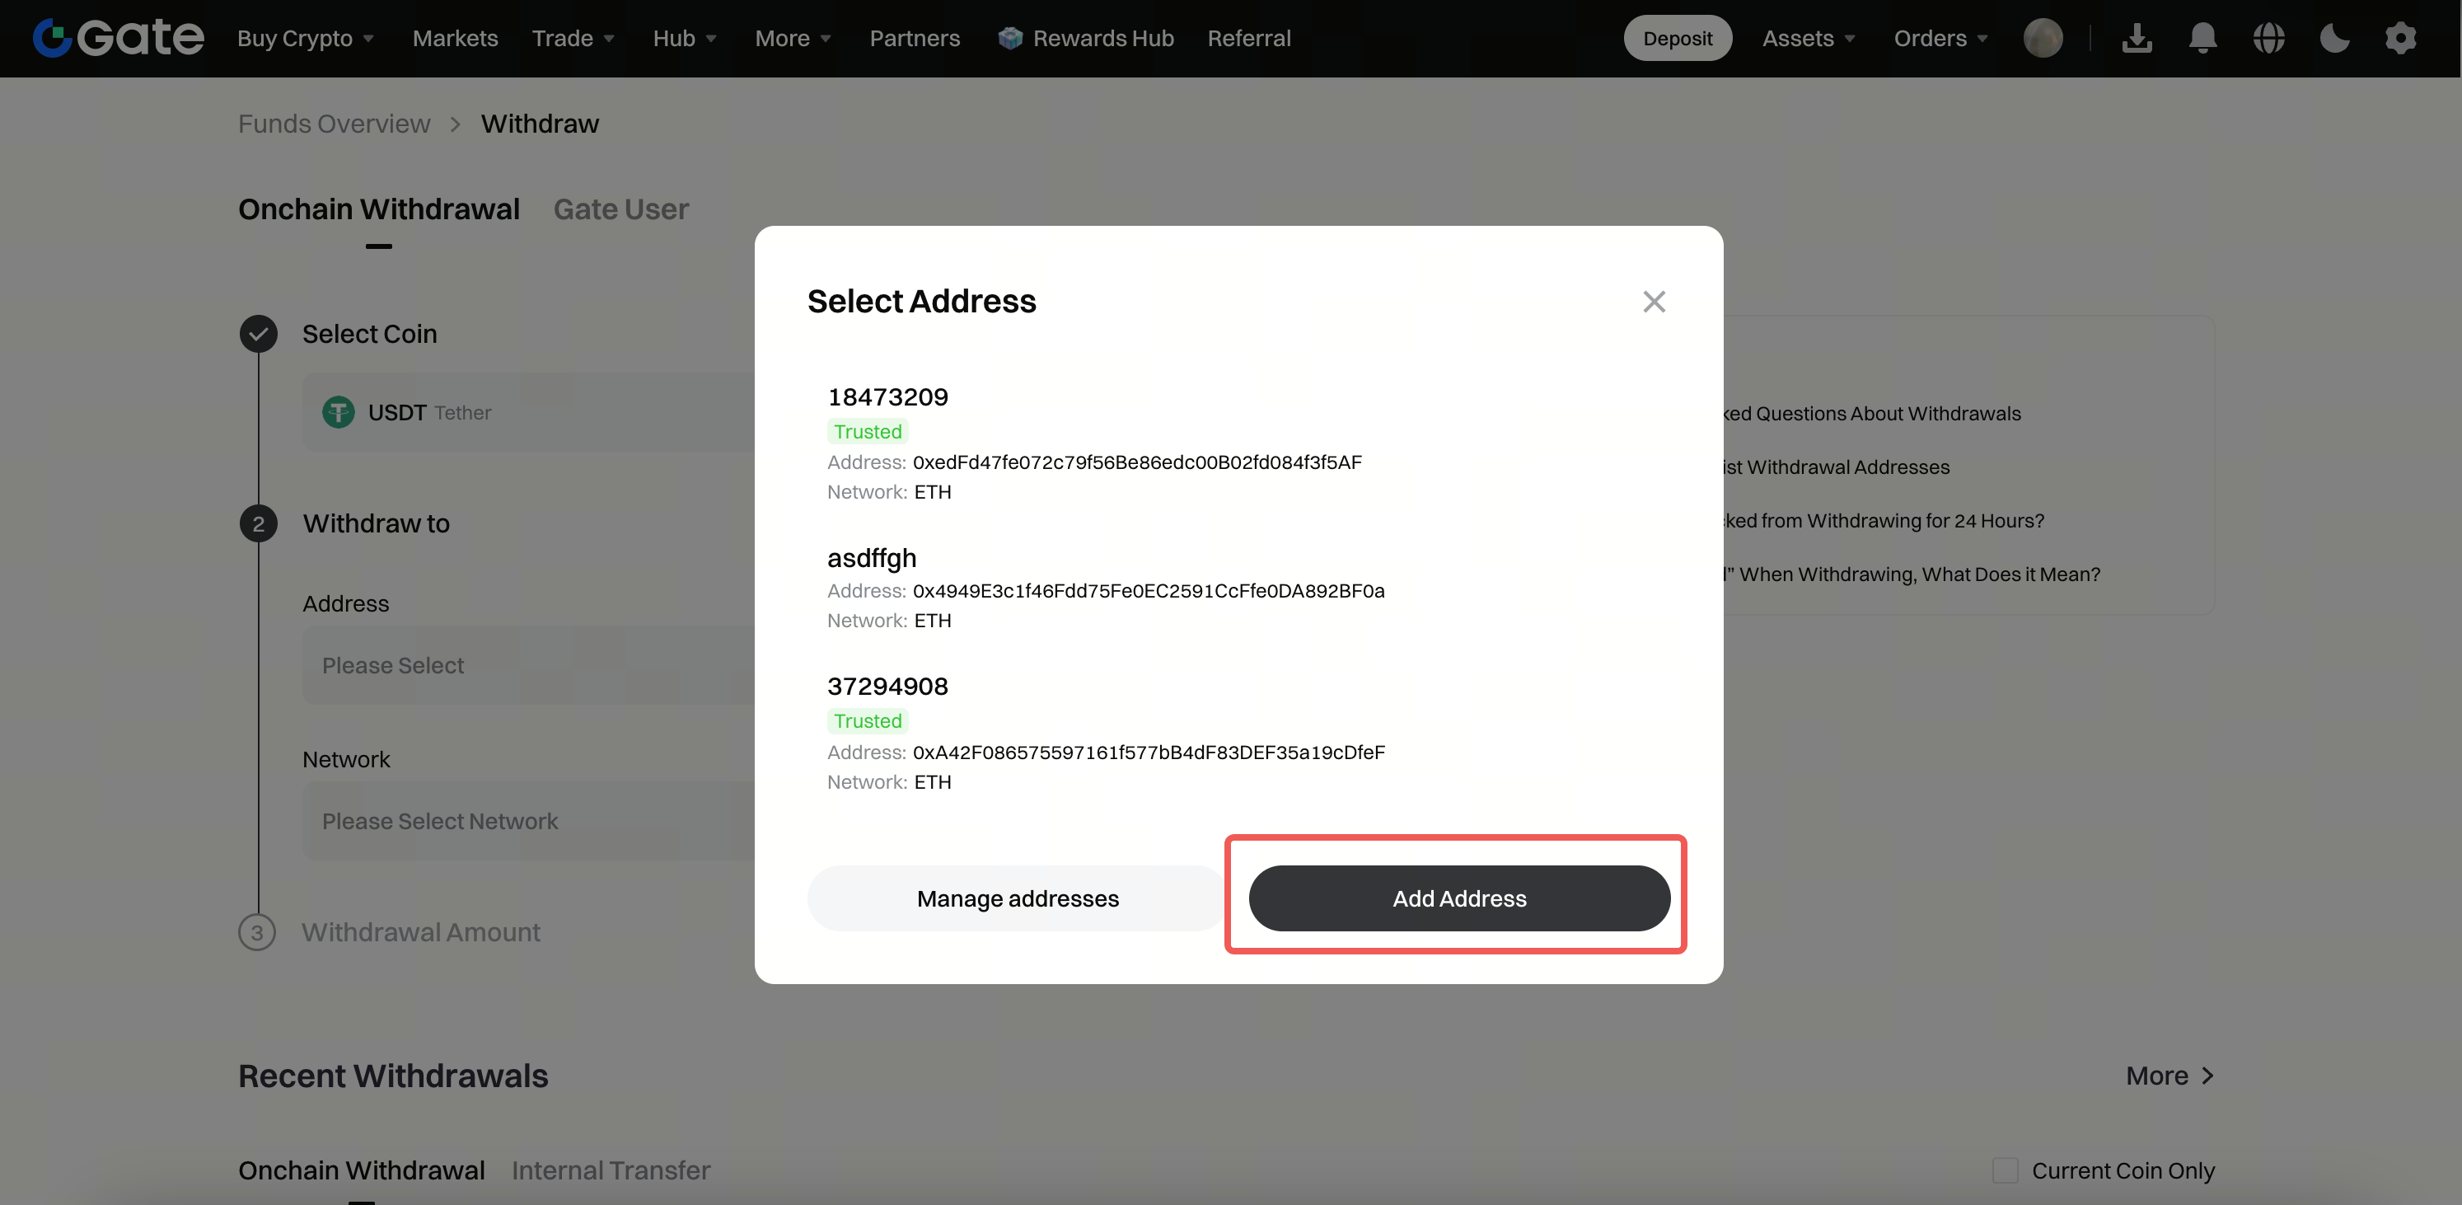Expand the Orders dropdown menu
Image resolution: width=2462 pixels, height=1205 pixels.
click(x=1941, y=38)
